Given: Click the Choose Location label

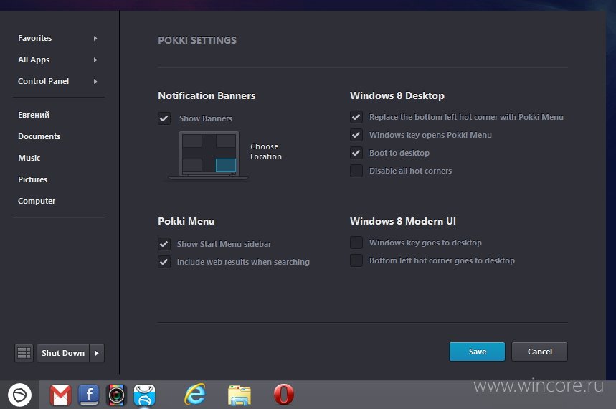Looking at the screenshot, I should point(266,151).
